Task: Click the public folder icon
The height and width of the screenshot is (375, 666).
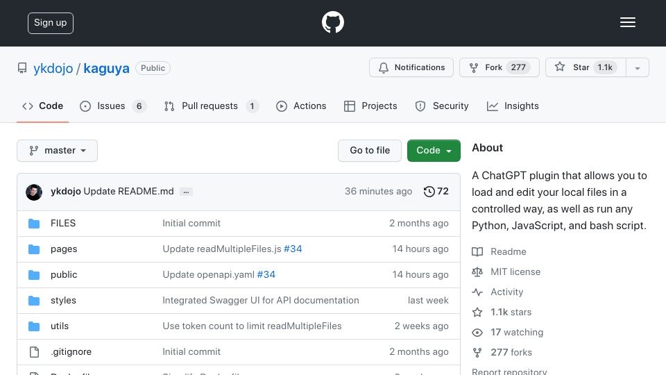Action: tap(34, 275)
